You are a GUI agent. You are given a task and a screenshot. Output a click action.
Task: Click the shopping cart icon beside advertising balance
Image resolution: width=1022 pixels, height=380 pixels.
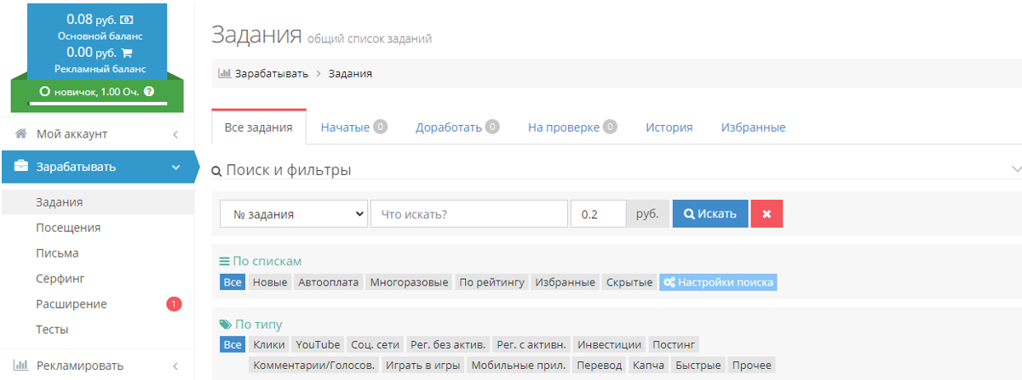pyautogui.click(x=127, y=53)
